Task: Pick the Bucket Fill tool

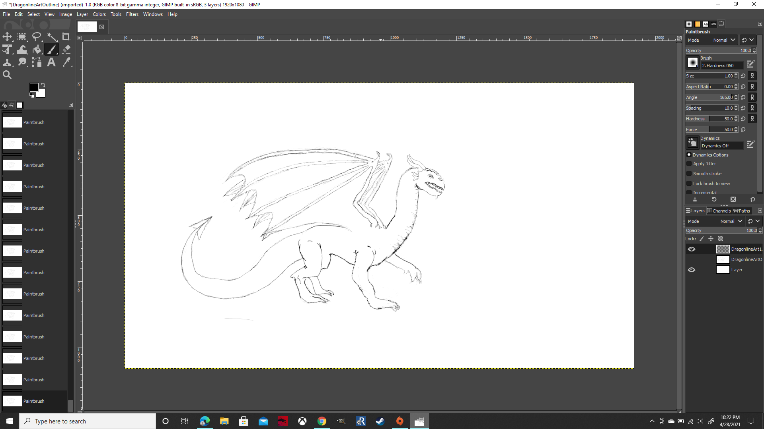Action: coord(37,50)
